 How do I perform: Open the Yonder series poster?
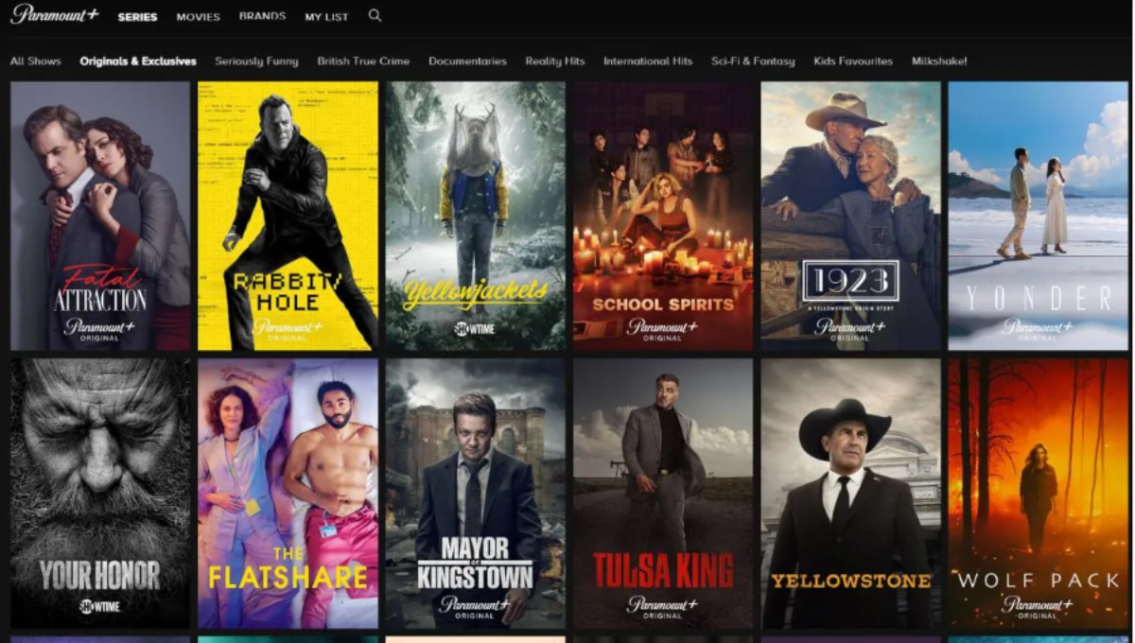(1039, 216)
